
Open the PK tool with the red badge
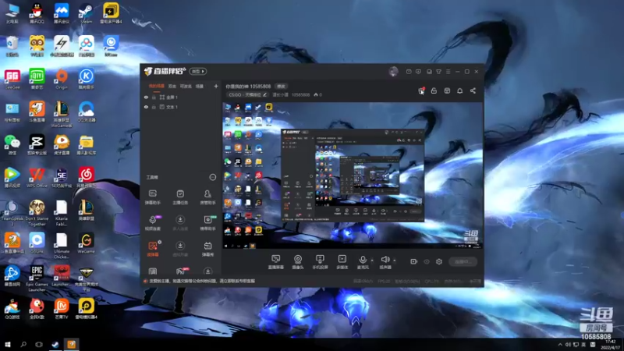(182, 271)
